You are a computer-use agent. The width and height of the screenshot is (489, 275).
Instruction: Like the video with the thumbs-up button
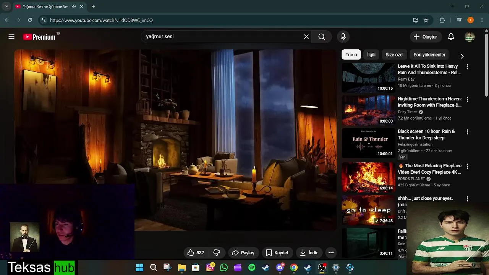(196, 252)
